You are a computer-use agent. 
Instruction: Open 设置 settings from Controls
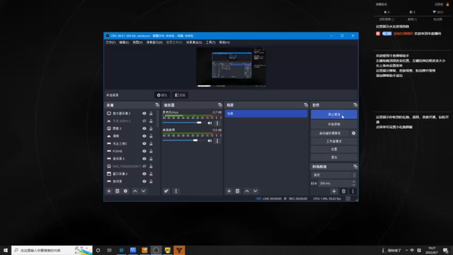(x=334, y=149)
